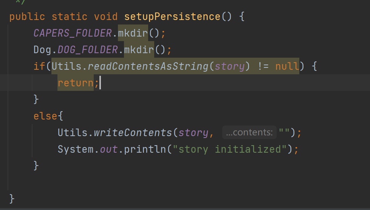Click the println method call
Image resolution: width=370 pixels, height=210 pixels.
point(145,149)
